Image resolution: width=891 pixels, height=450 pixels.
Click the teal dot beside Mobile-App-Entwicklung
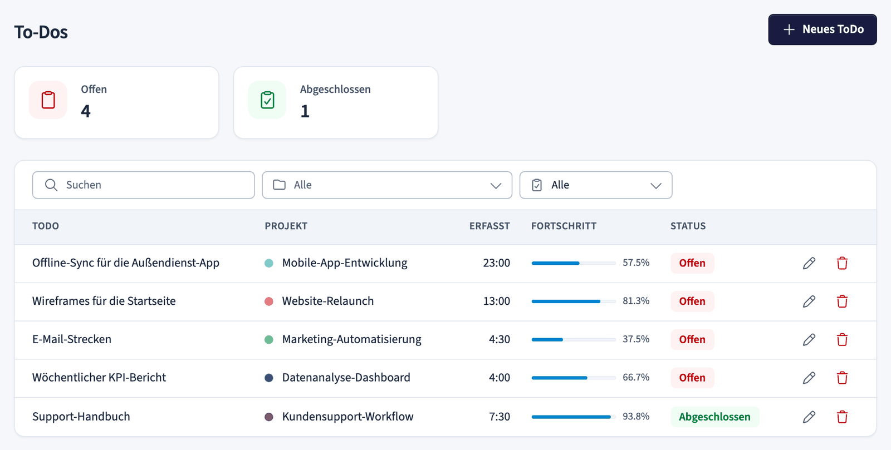[x=269, y=263]
